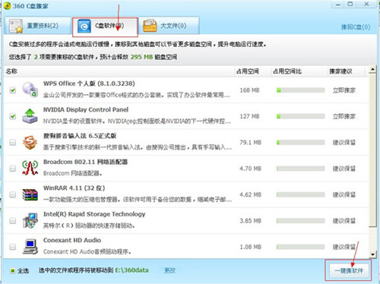Click the 1.08 MB size value
380x284 pixels.
250,247
